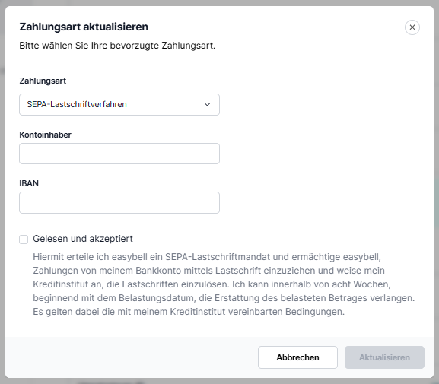Close the Zahlungsart aktualisieren dialog
This screenshot has height=384, width=439.
tap(412, 27)
